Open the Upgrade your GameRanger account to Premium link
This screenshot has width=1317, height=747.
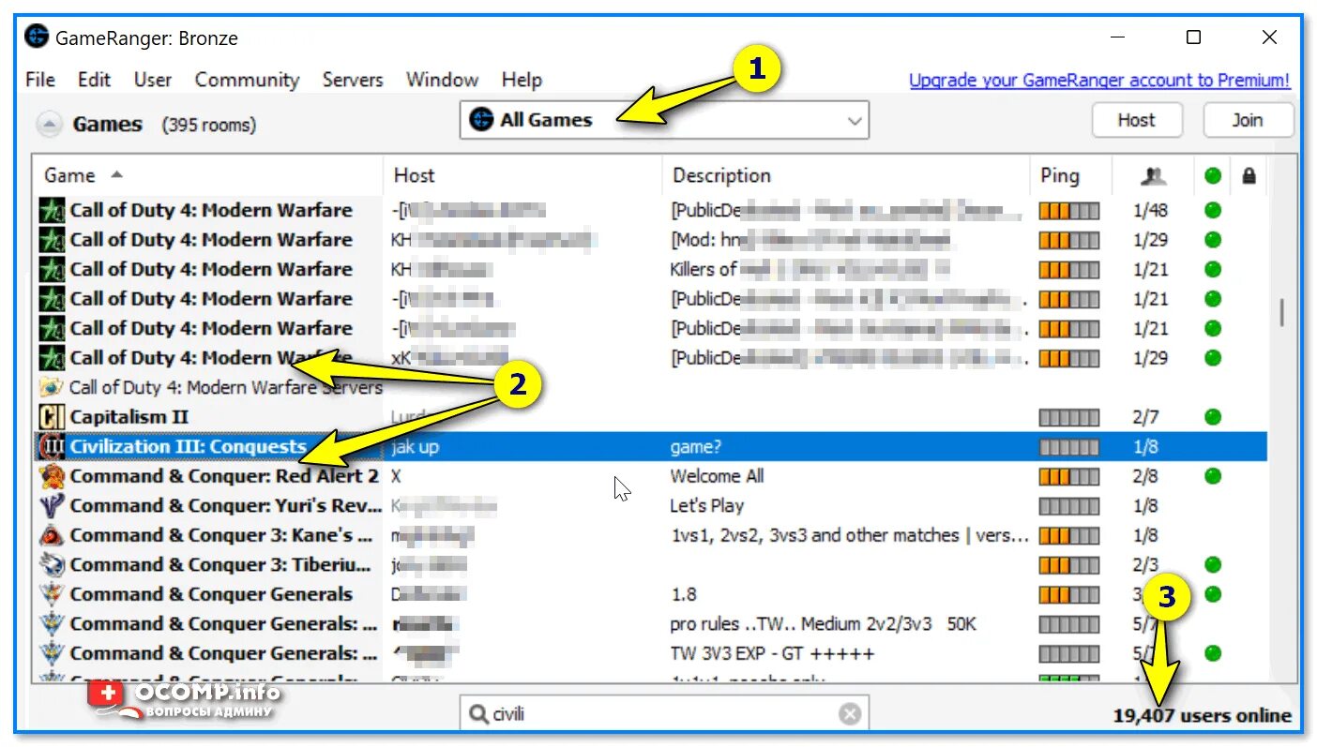(x=1099, y=81)
